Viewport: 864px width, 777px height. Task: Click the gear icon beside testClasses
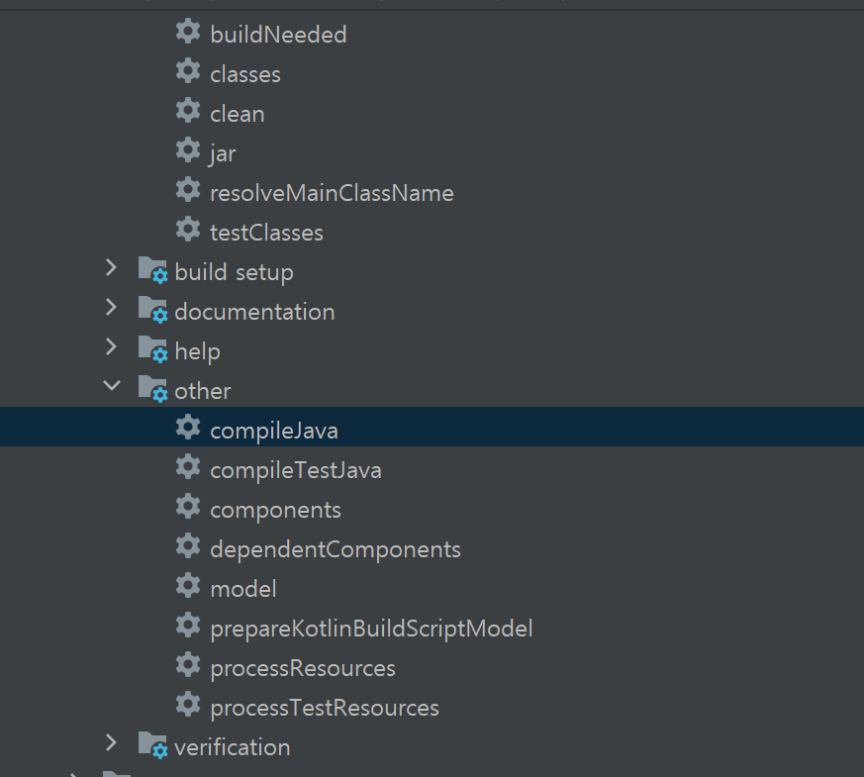pos(188,230)
